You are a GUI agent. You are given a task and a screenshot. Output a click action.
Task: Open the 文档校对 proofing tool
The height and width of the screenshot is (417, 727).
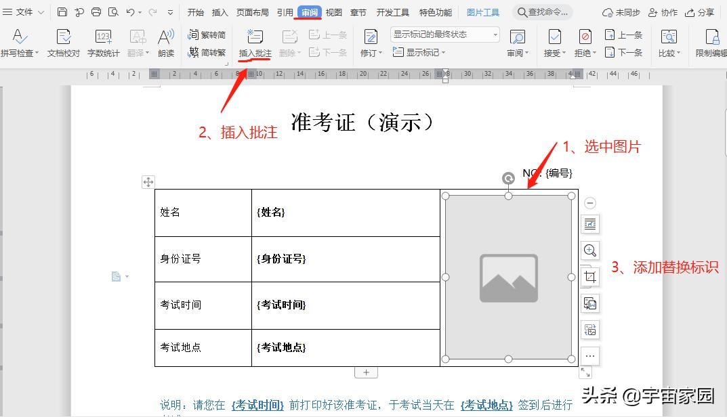63,42
